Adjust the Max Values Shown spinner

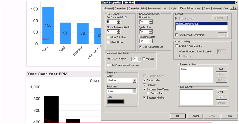point(139,59)
